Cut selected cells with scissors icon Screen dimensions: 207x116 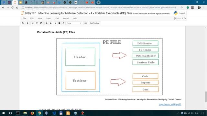[32, 23]
